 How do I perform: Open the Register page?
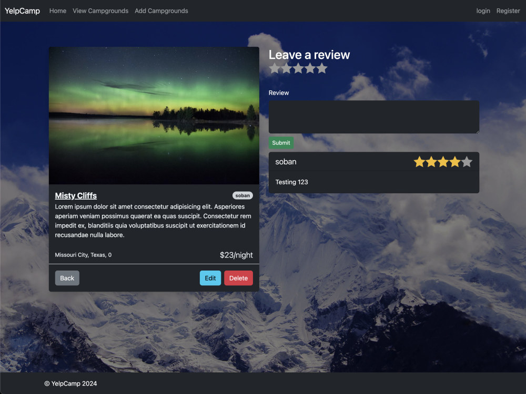click(508, 11)
